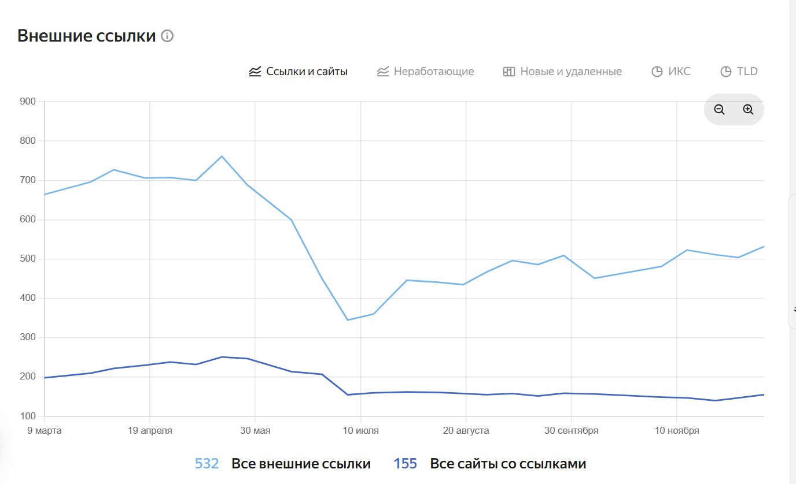Open the collapsed side panel at right edge
This screenshot has height=484, width=796.
[x=792, y=262]
